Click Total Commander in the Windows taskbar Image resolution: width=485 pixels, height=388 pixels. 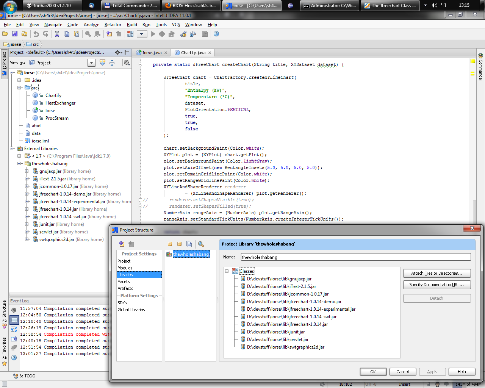131,5
